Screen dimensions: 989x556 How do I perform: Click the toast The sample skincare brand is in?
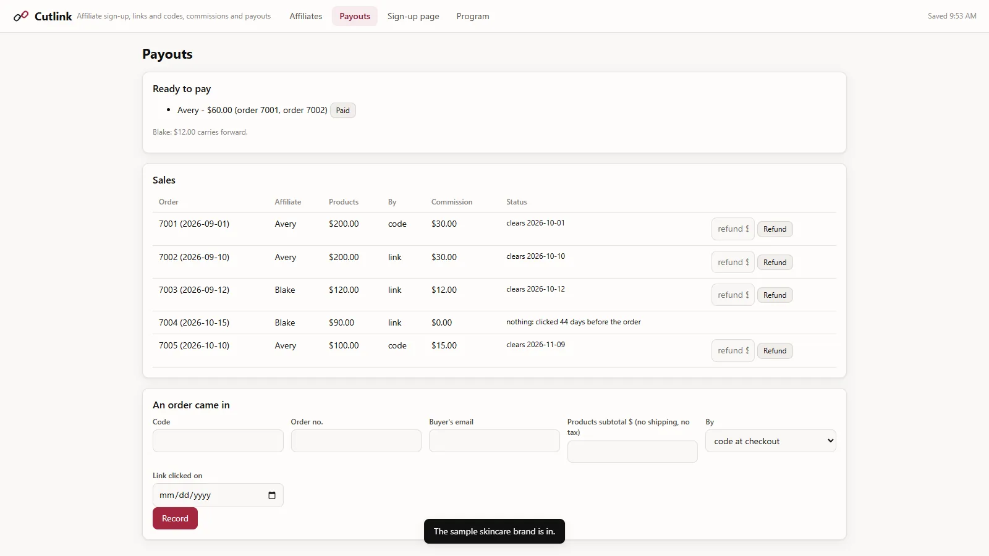[494, 531]
